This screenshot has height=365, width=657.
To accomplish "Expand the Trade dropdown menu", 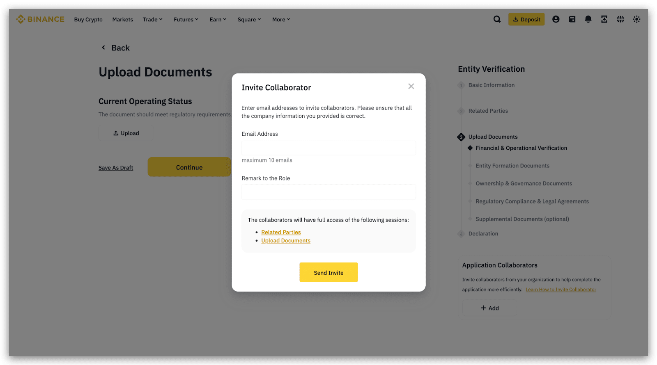I will tap(152, 19).
